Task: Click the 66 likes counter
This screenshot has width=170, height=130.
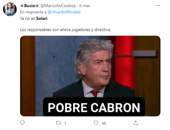Action: click(x=104, y=123)
